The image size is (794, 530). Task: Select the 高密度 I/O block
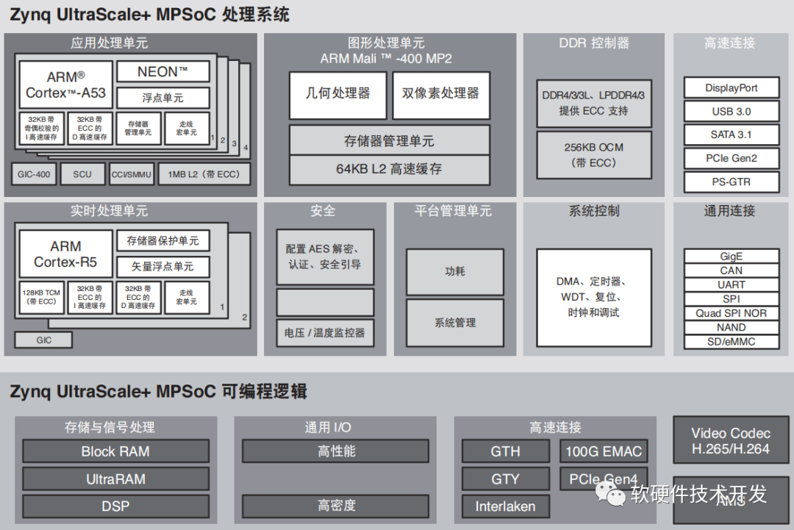[x=336, y=506]
